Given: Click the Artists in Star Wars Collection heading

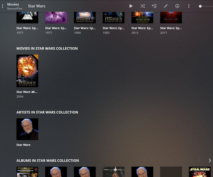Looking at the screenshot, I should pos(47,112).
